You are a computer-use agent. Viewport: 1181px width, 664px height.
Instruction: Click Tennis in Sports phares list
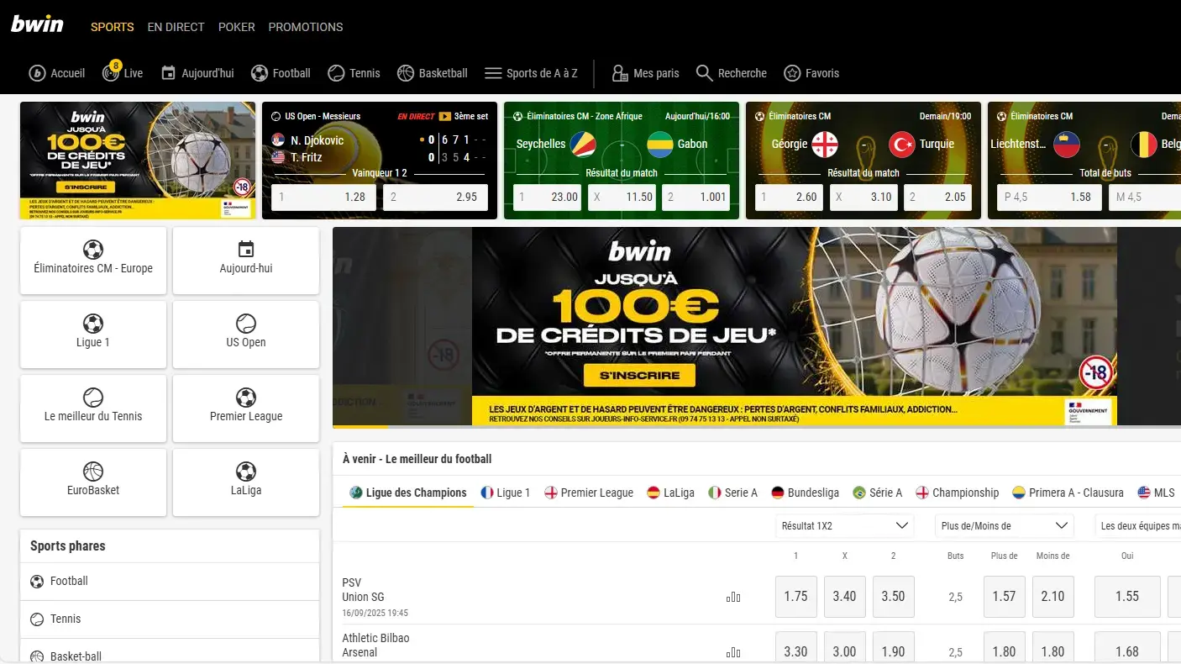[170, 619]
